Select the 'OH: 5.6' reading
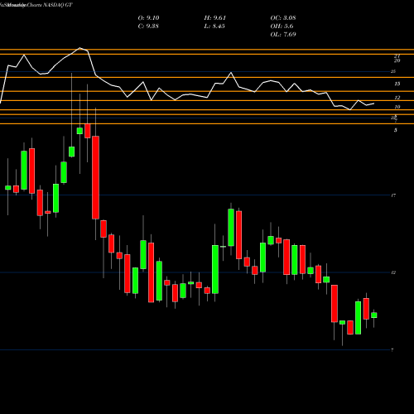 282,26
